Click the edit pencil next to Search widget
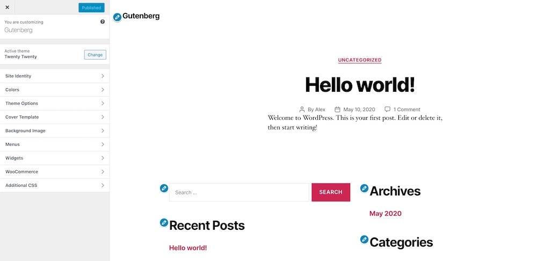 164,188
